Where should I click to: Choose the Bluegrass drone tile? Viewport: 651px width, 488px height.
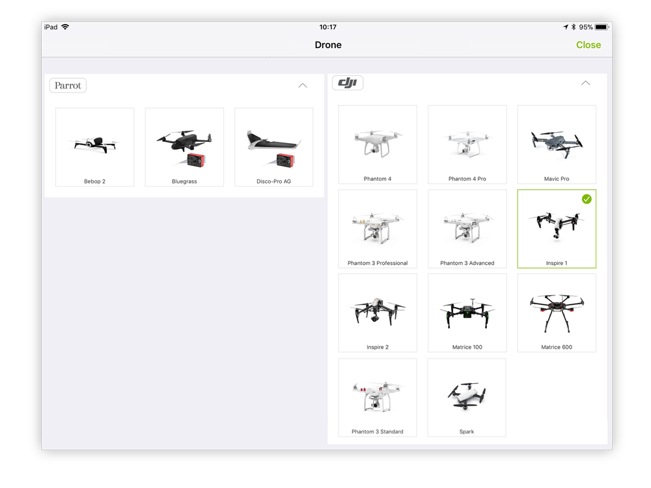184,147
